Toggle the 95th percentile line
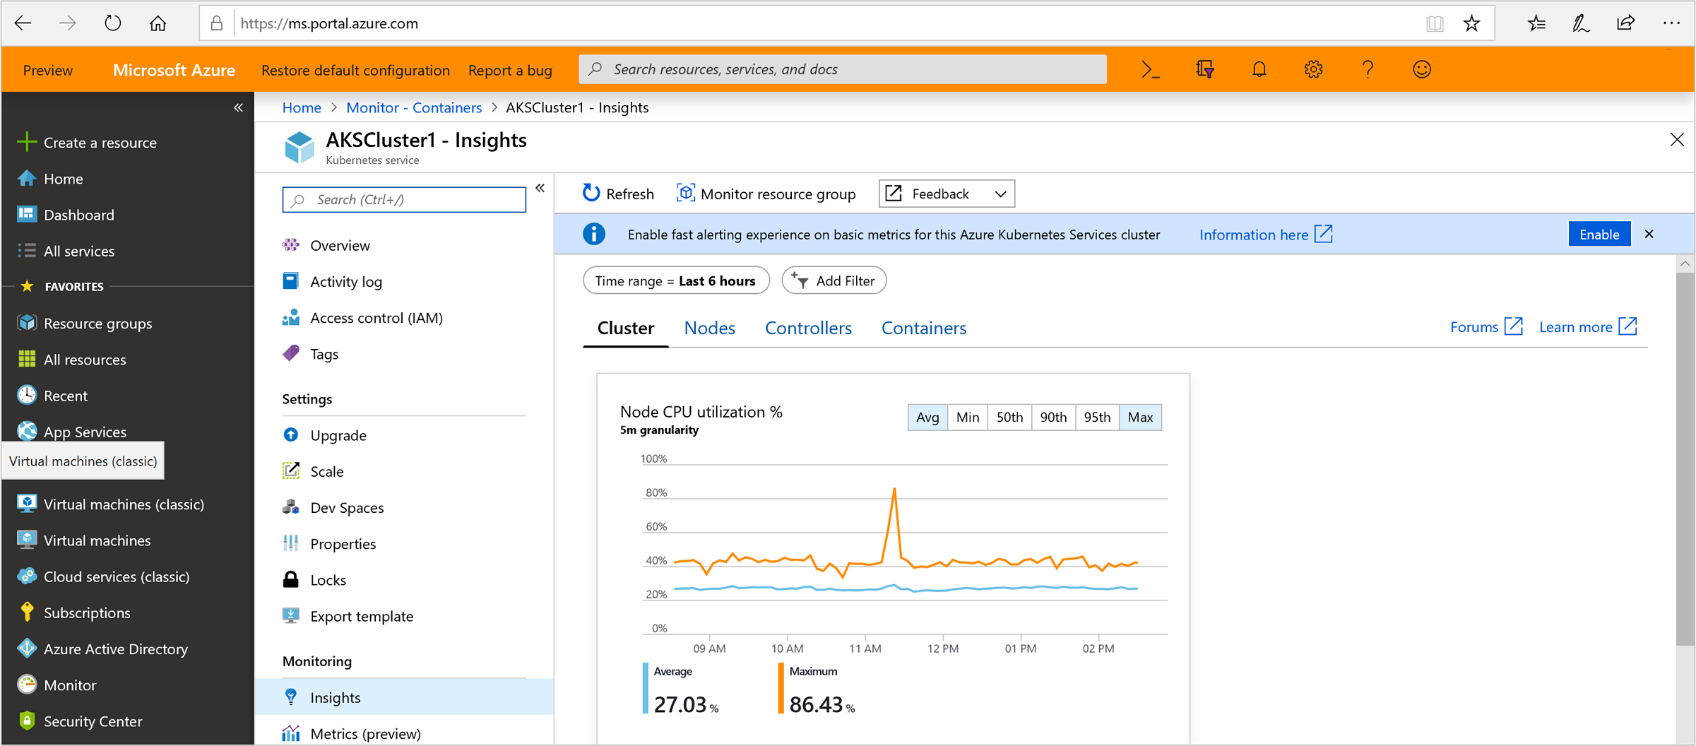Screen dimensions: 1696x746 tap(1096, 418)
